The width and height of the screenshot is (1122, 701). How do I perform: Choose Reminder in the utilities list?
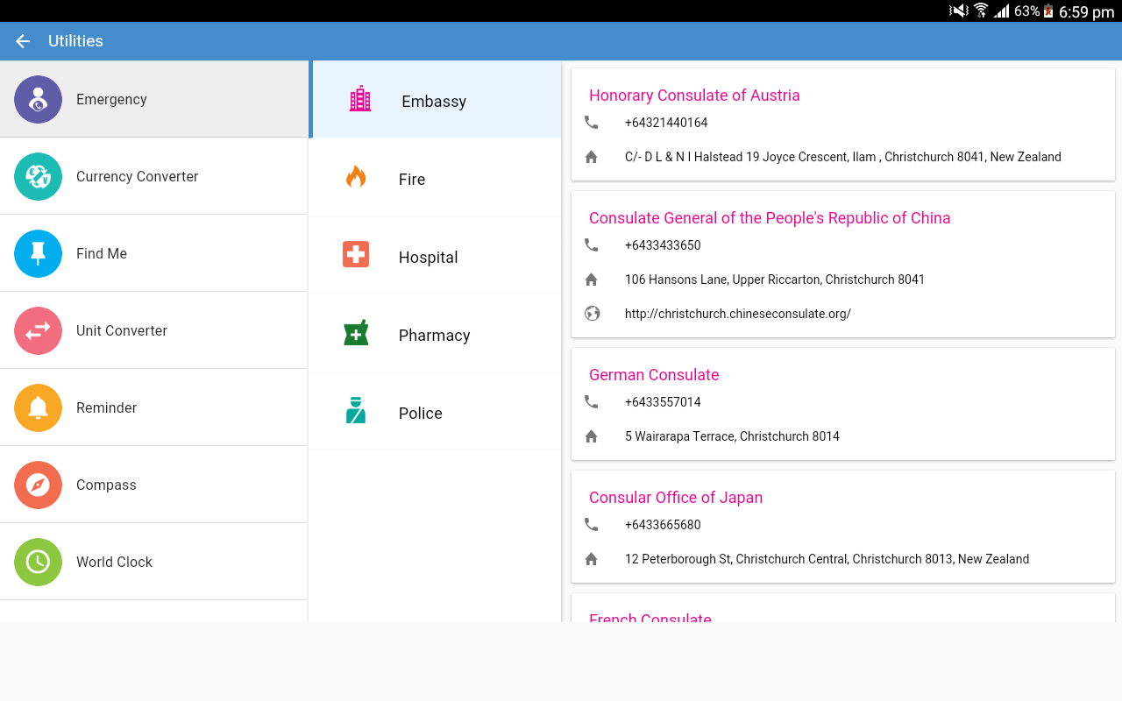click(x=153, y=407)
